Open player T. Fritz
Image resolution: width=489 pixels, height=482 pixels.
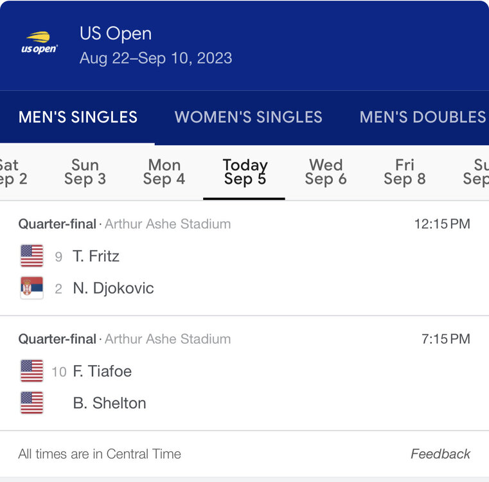click(96, 256)
